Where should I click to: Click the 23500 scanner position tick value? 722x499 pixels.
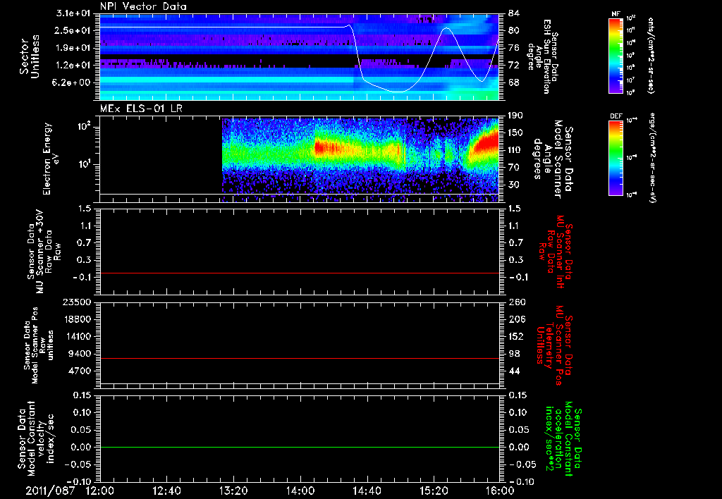(77, 302)
